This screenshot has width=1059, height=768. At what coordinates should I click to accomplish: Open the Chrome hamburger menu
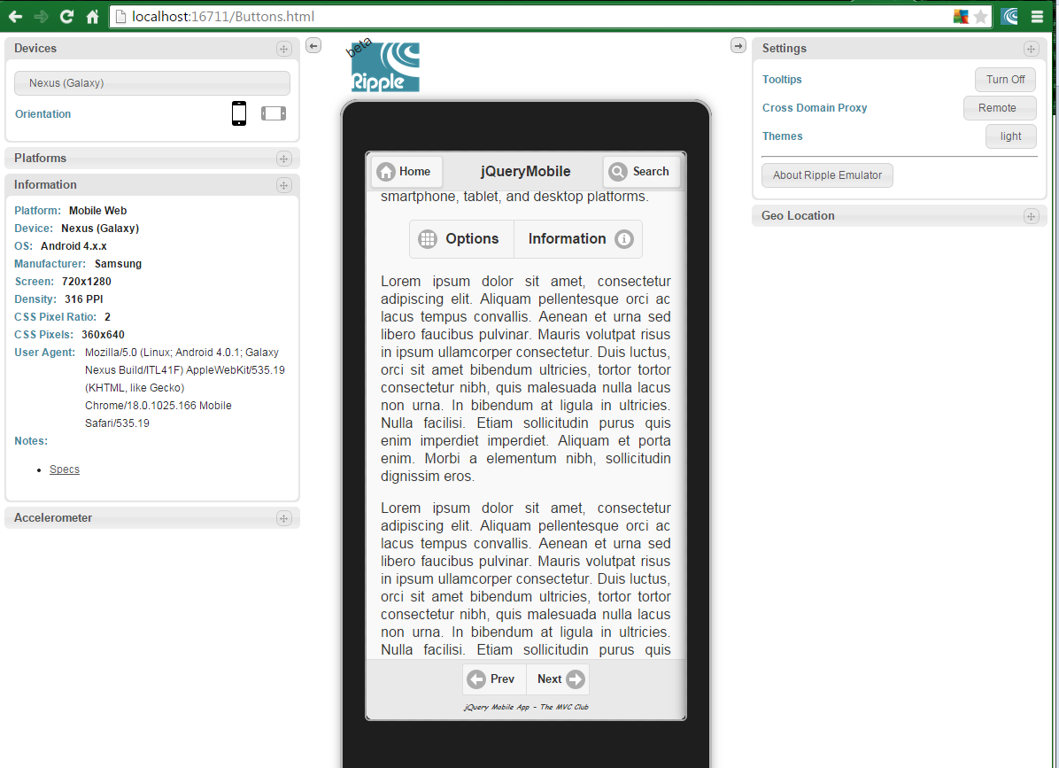(1038, 17)
